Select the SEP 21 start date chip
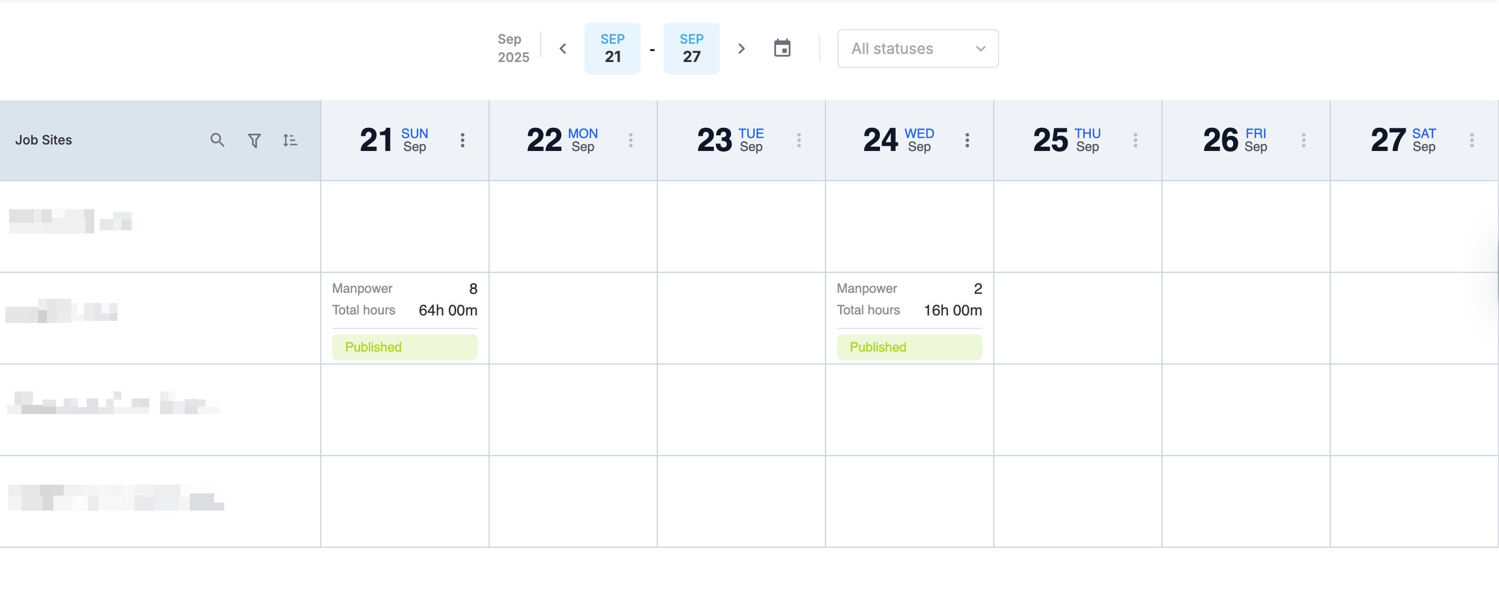This screenshot has width=1499, height=605. [612, 49]
